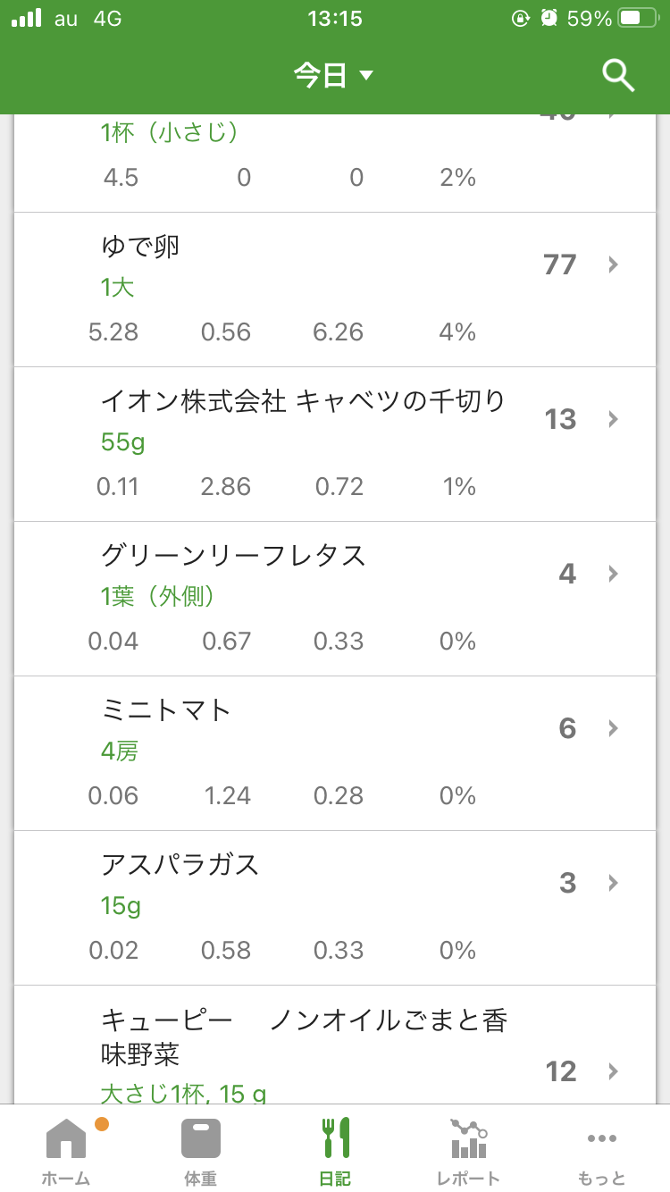Open キューピー ノンオイルごまと香味野菜 entry

coord(304,1037)
